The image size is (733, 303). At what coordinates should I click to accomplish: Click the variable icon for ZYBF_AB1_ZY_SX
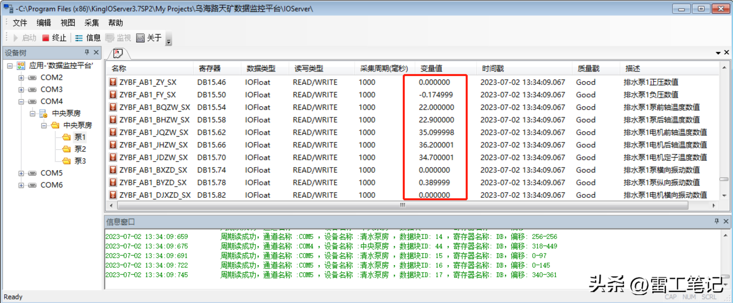(x=113, y=82)
